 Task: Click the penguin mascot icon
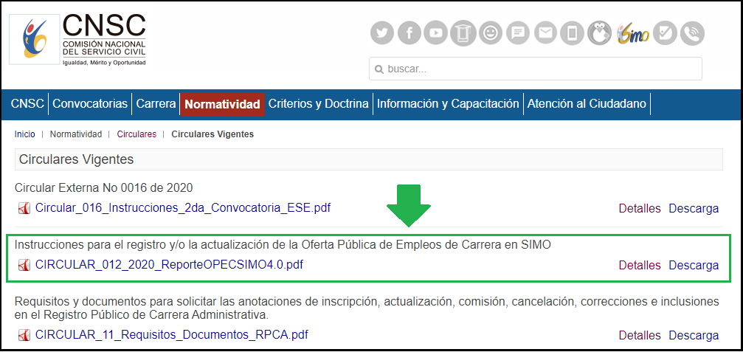[x=599, y=33]
